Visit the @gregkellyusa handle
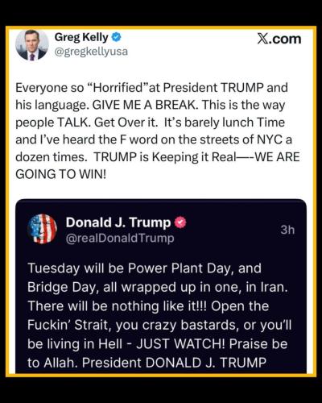Image resolution: width=322 pixels, height=403 pixels. click(x=91, y=52)
